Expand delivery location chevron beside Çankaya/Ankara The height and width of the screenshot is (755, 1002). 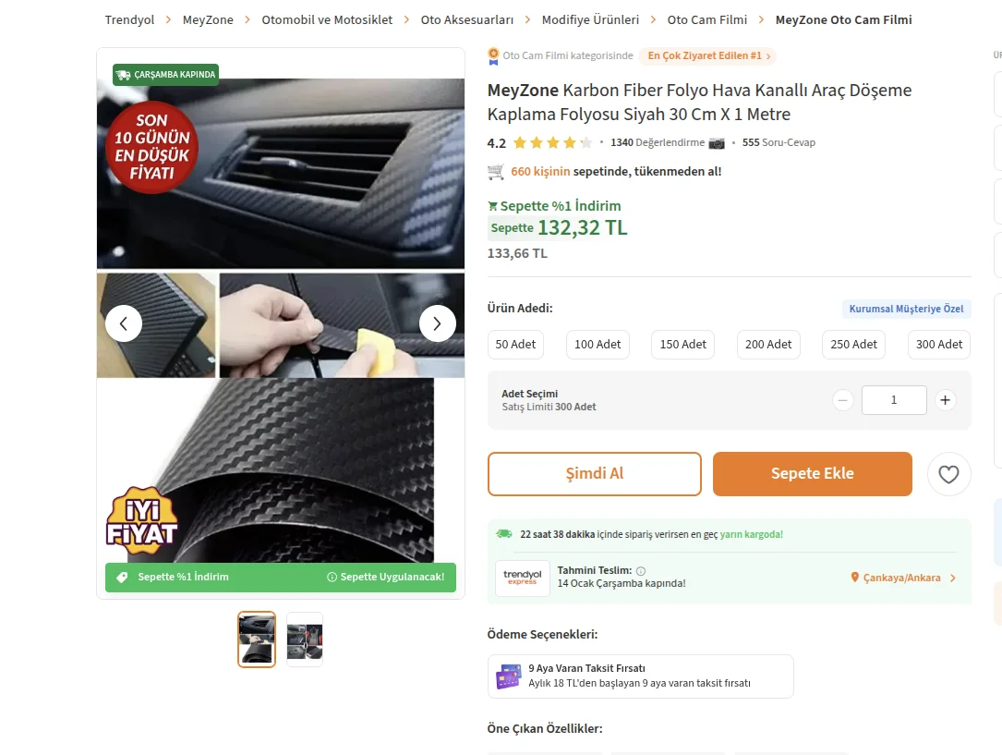[953, 578]
